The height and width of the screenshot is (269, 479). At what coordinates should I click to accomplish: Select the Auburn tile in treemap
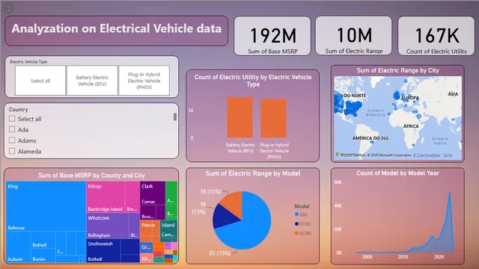point(18,247)
